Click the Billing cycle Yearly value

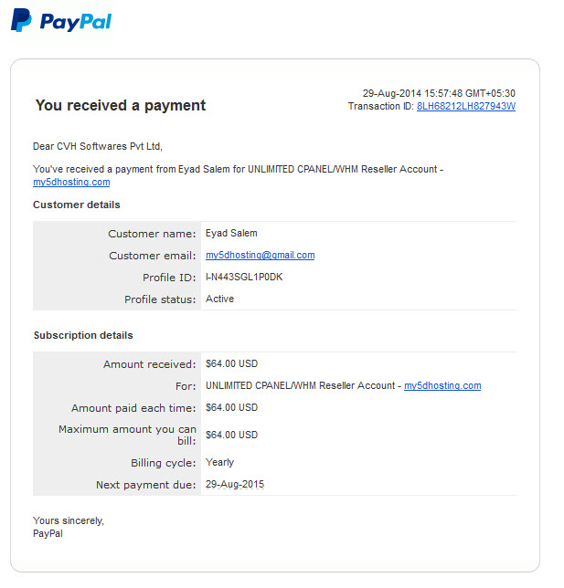[219, 462]
